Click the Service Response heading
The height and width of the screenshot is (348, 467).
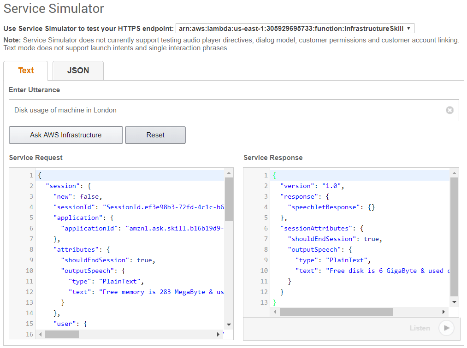tap(273, 158)
